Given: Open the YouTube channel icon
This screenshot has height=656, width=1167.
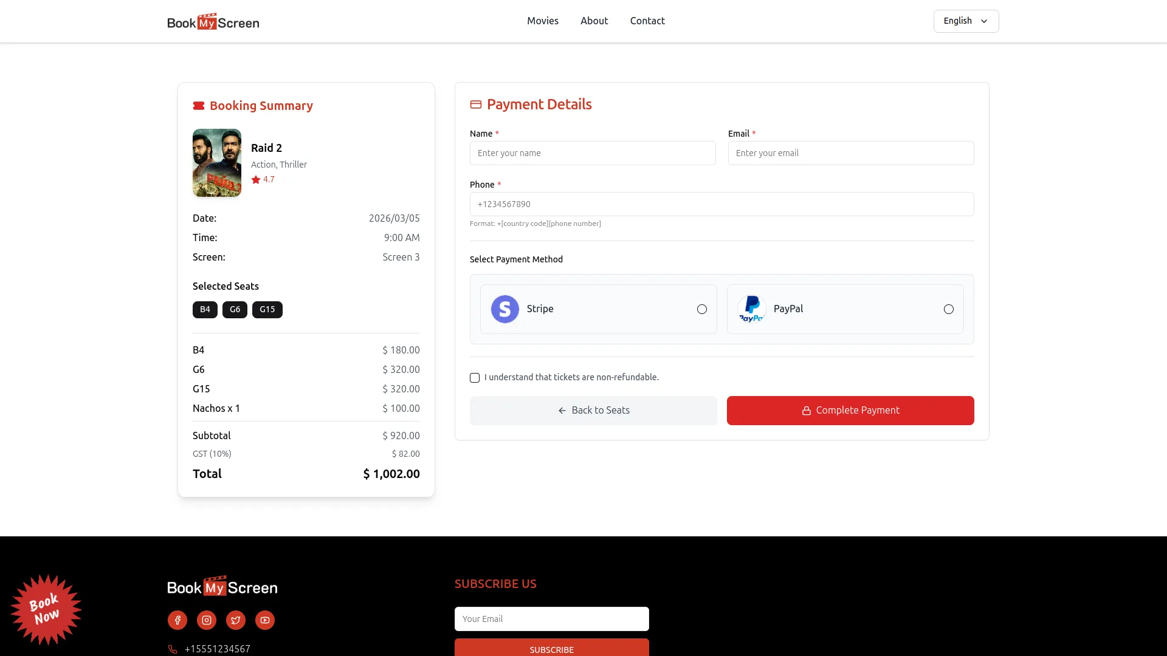Looking at the screenshot, I should tap(264, 620).
